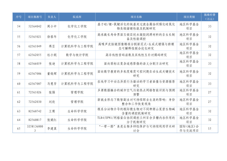Click project title starting with TLR4/EPN1
This screenshot has width=227, height=161.
coord(136,120)
